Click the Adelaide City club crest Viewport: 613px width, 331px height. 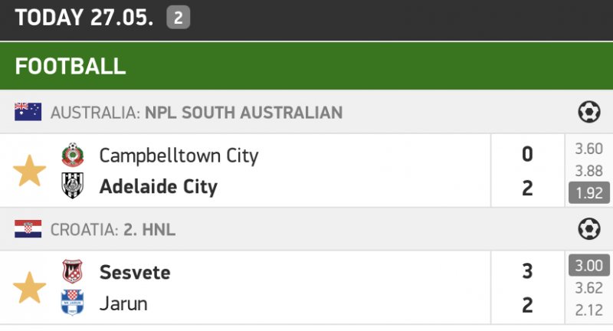(72, 186)
